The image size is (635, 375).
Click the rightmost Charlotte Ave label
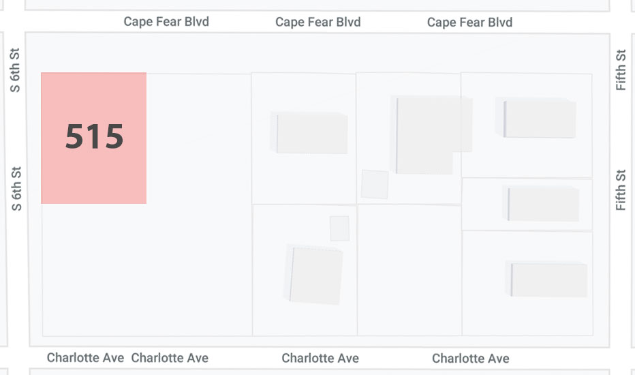(x=471, y=359)
